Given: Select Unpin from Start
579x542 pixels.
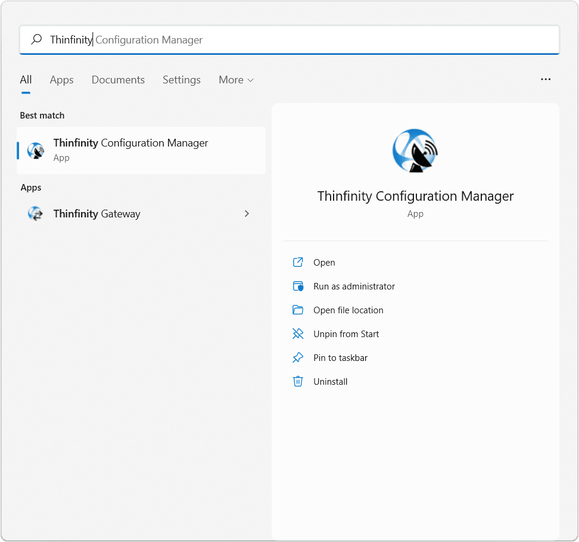Looking at the screenshot, I should 346,334.
